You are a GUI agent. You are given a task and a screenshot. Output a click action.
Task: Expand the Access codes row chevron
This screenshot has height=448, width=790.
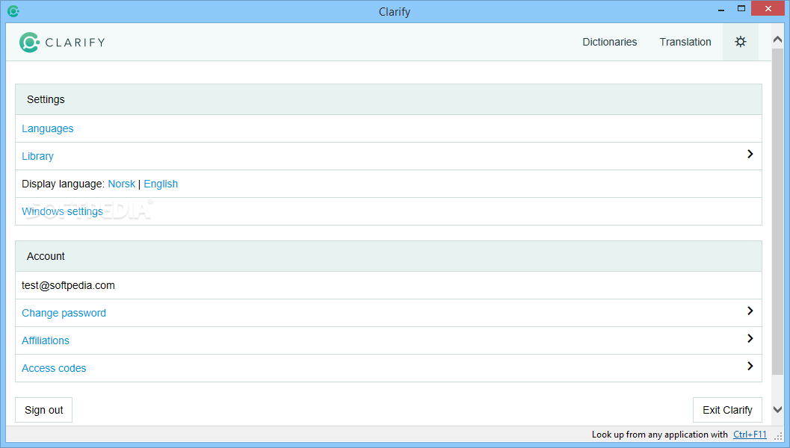pyautogui.click(x=750, y=366)
